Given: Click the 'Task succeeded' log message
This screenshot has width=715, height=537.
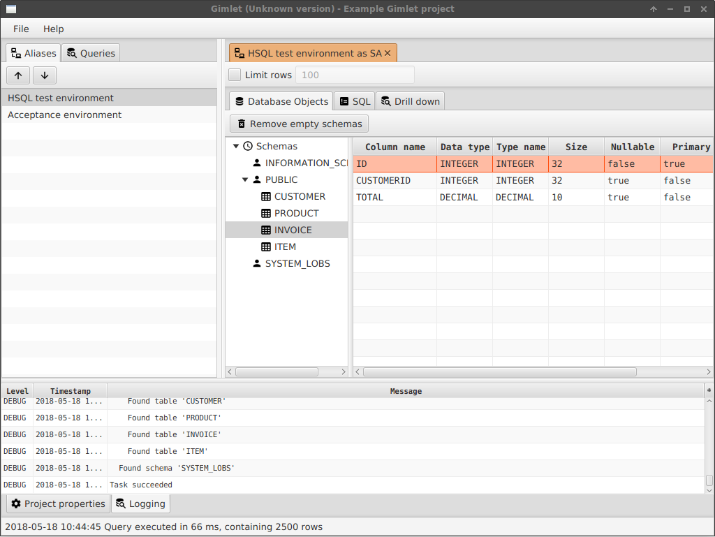Looking at the screenshot, I should pos(141,485).
